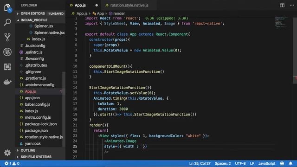The image size is (297, 167).
Task: Open the Source Control view
Action: coord(7,37)
